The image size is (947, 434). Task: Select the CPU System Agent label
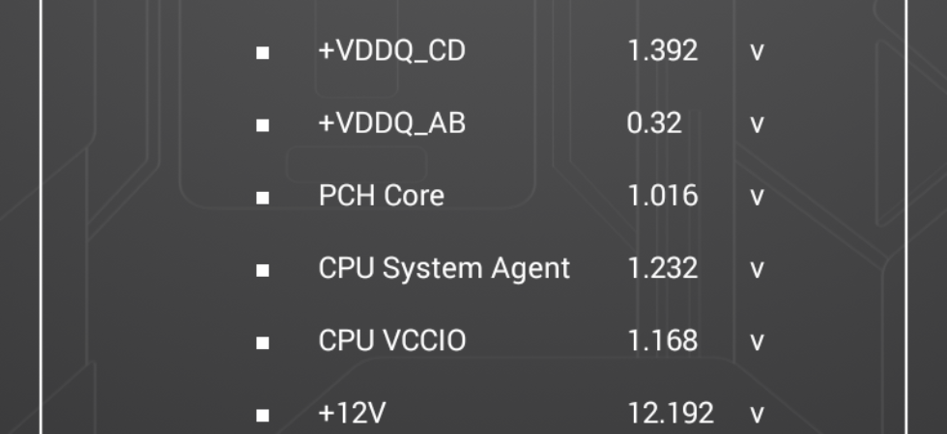(x=444, y=269)
